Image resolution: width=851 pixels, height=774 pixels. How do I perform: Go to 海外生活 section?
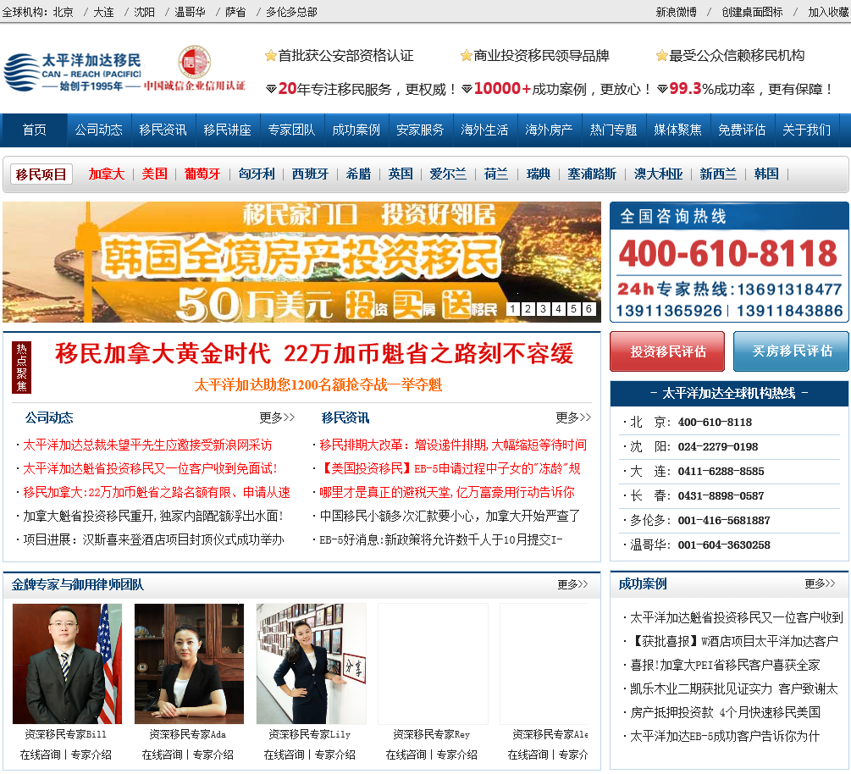click(484, 130)
